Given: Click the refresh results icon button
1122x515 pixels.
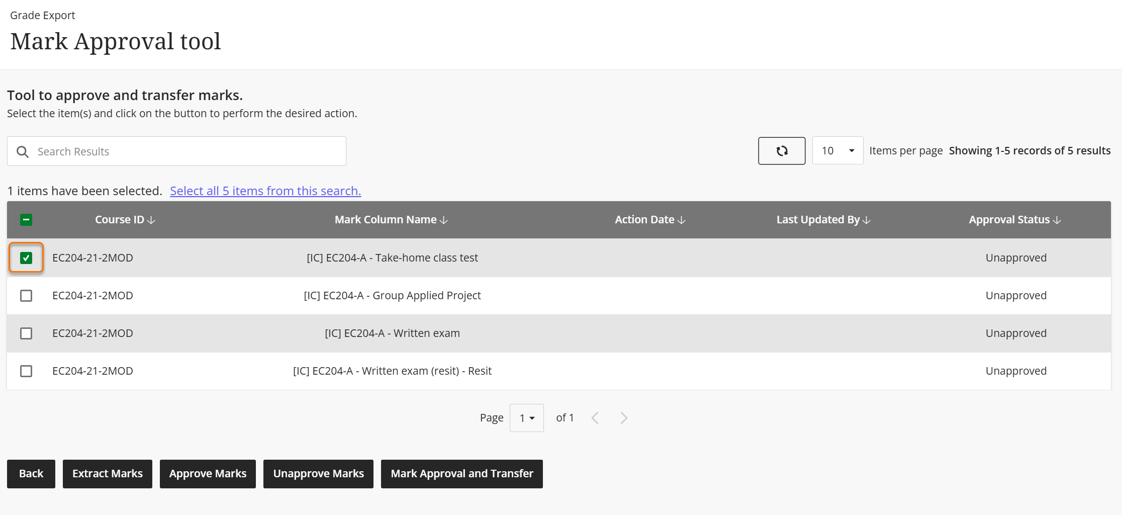Looking at the screenshot, I should [x=781, y=151].
